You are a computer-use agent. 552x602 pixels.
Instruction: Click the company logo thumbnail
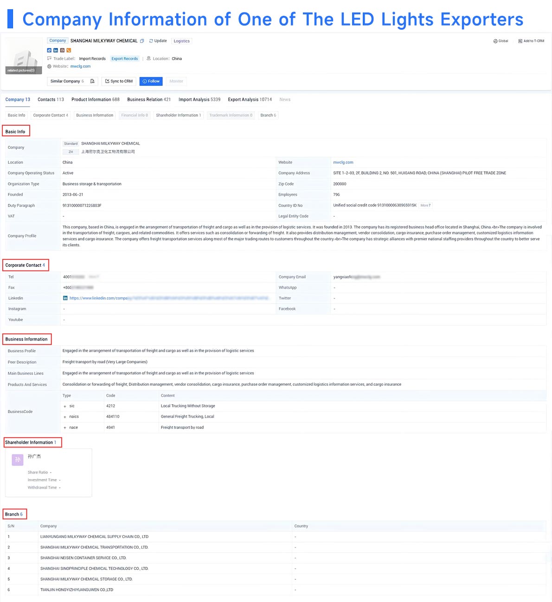pos(24,56)
